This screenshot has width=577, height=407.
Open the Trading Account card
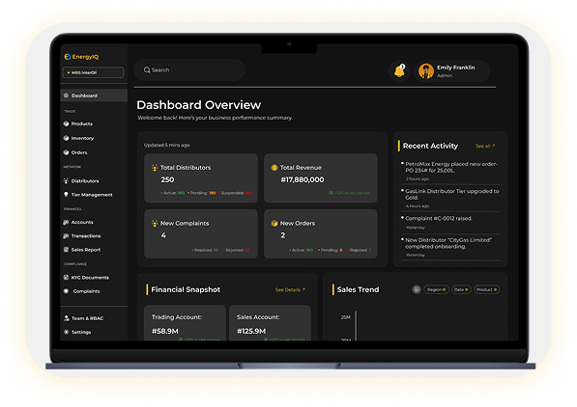[x=185, y=323]
